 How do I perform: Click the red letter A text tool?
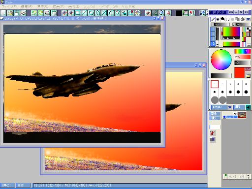(x=168, y=13)
